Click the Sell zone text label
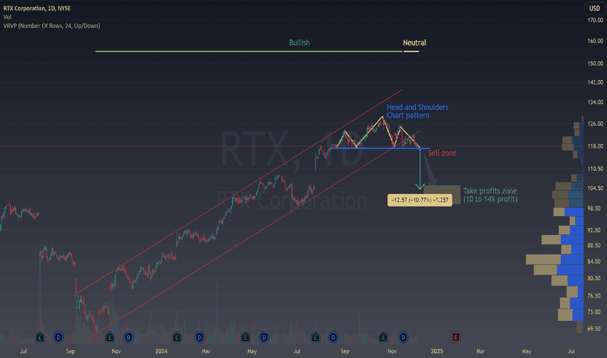This screenshot has height=358, width=607. pos(442,153)
